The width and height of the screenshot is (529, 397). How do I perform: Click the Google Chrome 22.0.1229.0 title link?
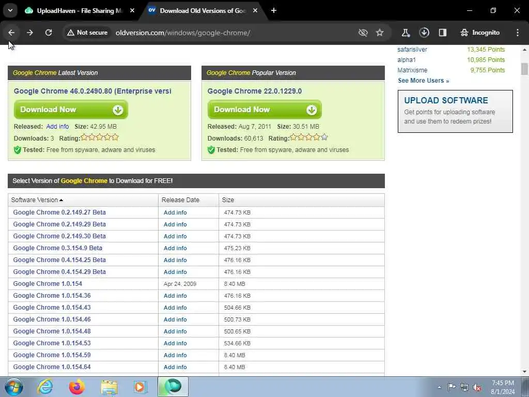click(254, 91)
